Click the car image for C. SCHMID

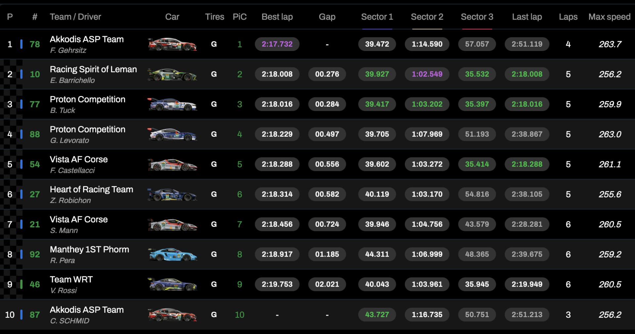tap(172, 315)
